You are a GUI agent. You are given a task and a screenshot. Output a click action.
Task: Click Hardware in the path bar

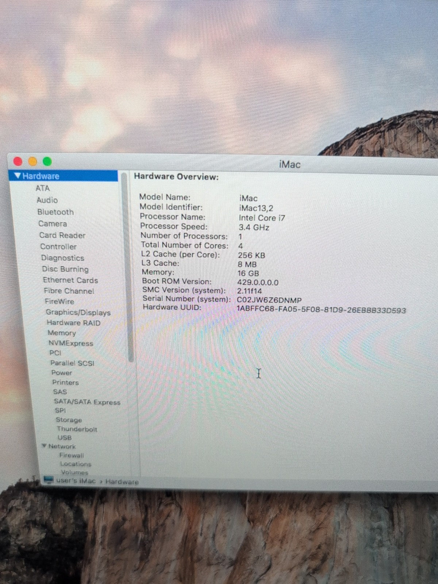122,482
